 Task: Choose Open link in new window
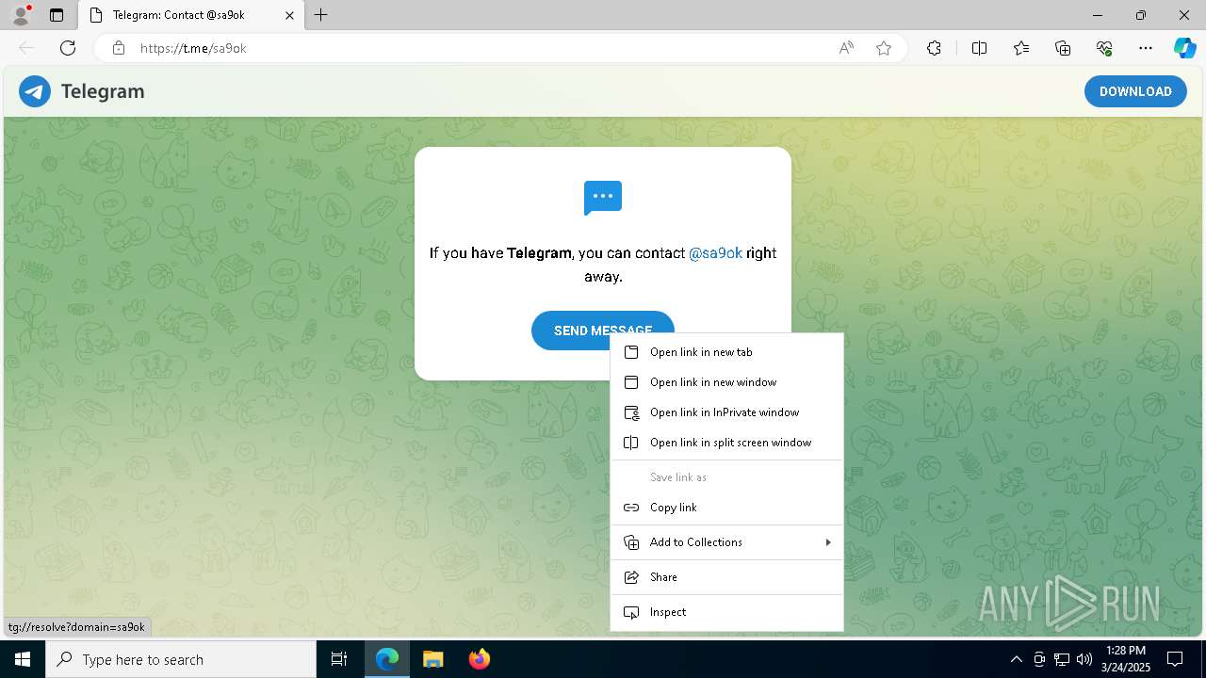(726, 382)
